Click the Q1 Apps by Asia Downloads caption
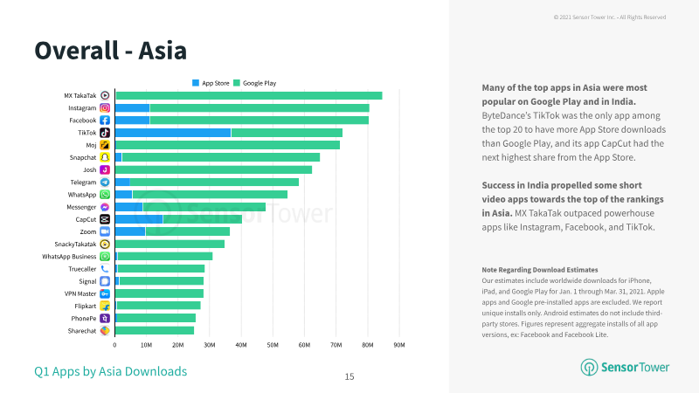Viewport: 699px width, 393px height. (x=111, y=371)
